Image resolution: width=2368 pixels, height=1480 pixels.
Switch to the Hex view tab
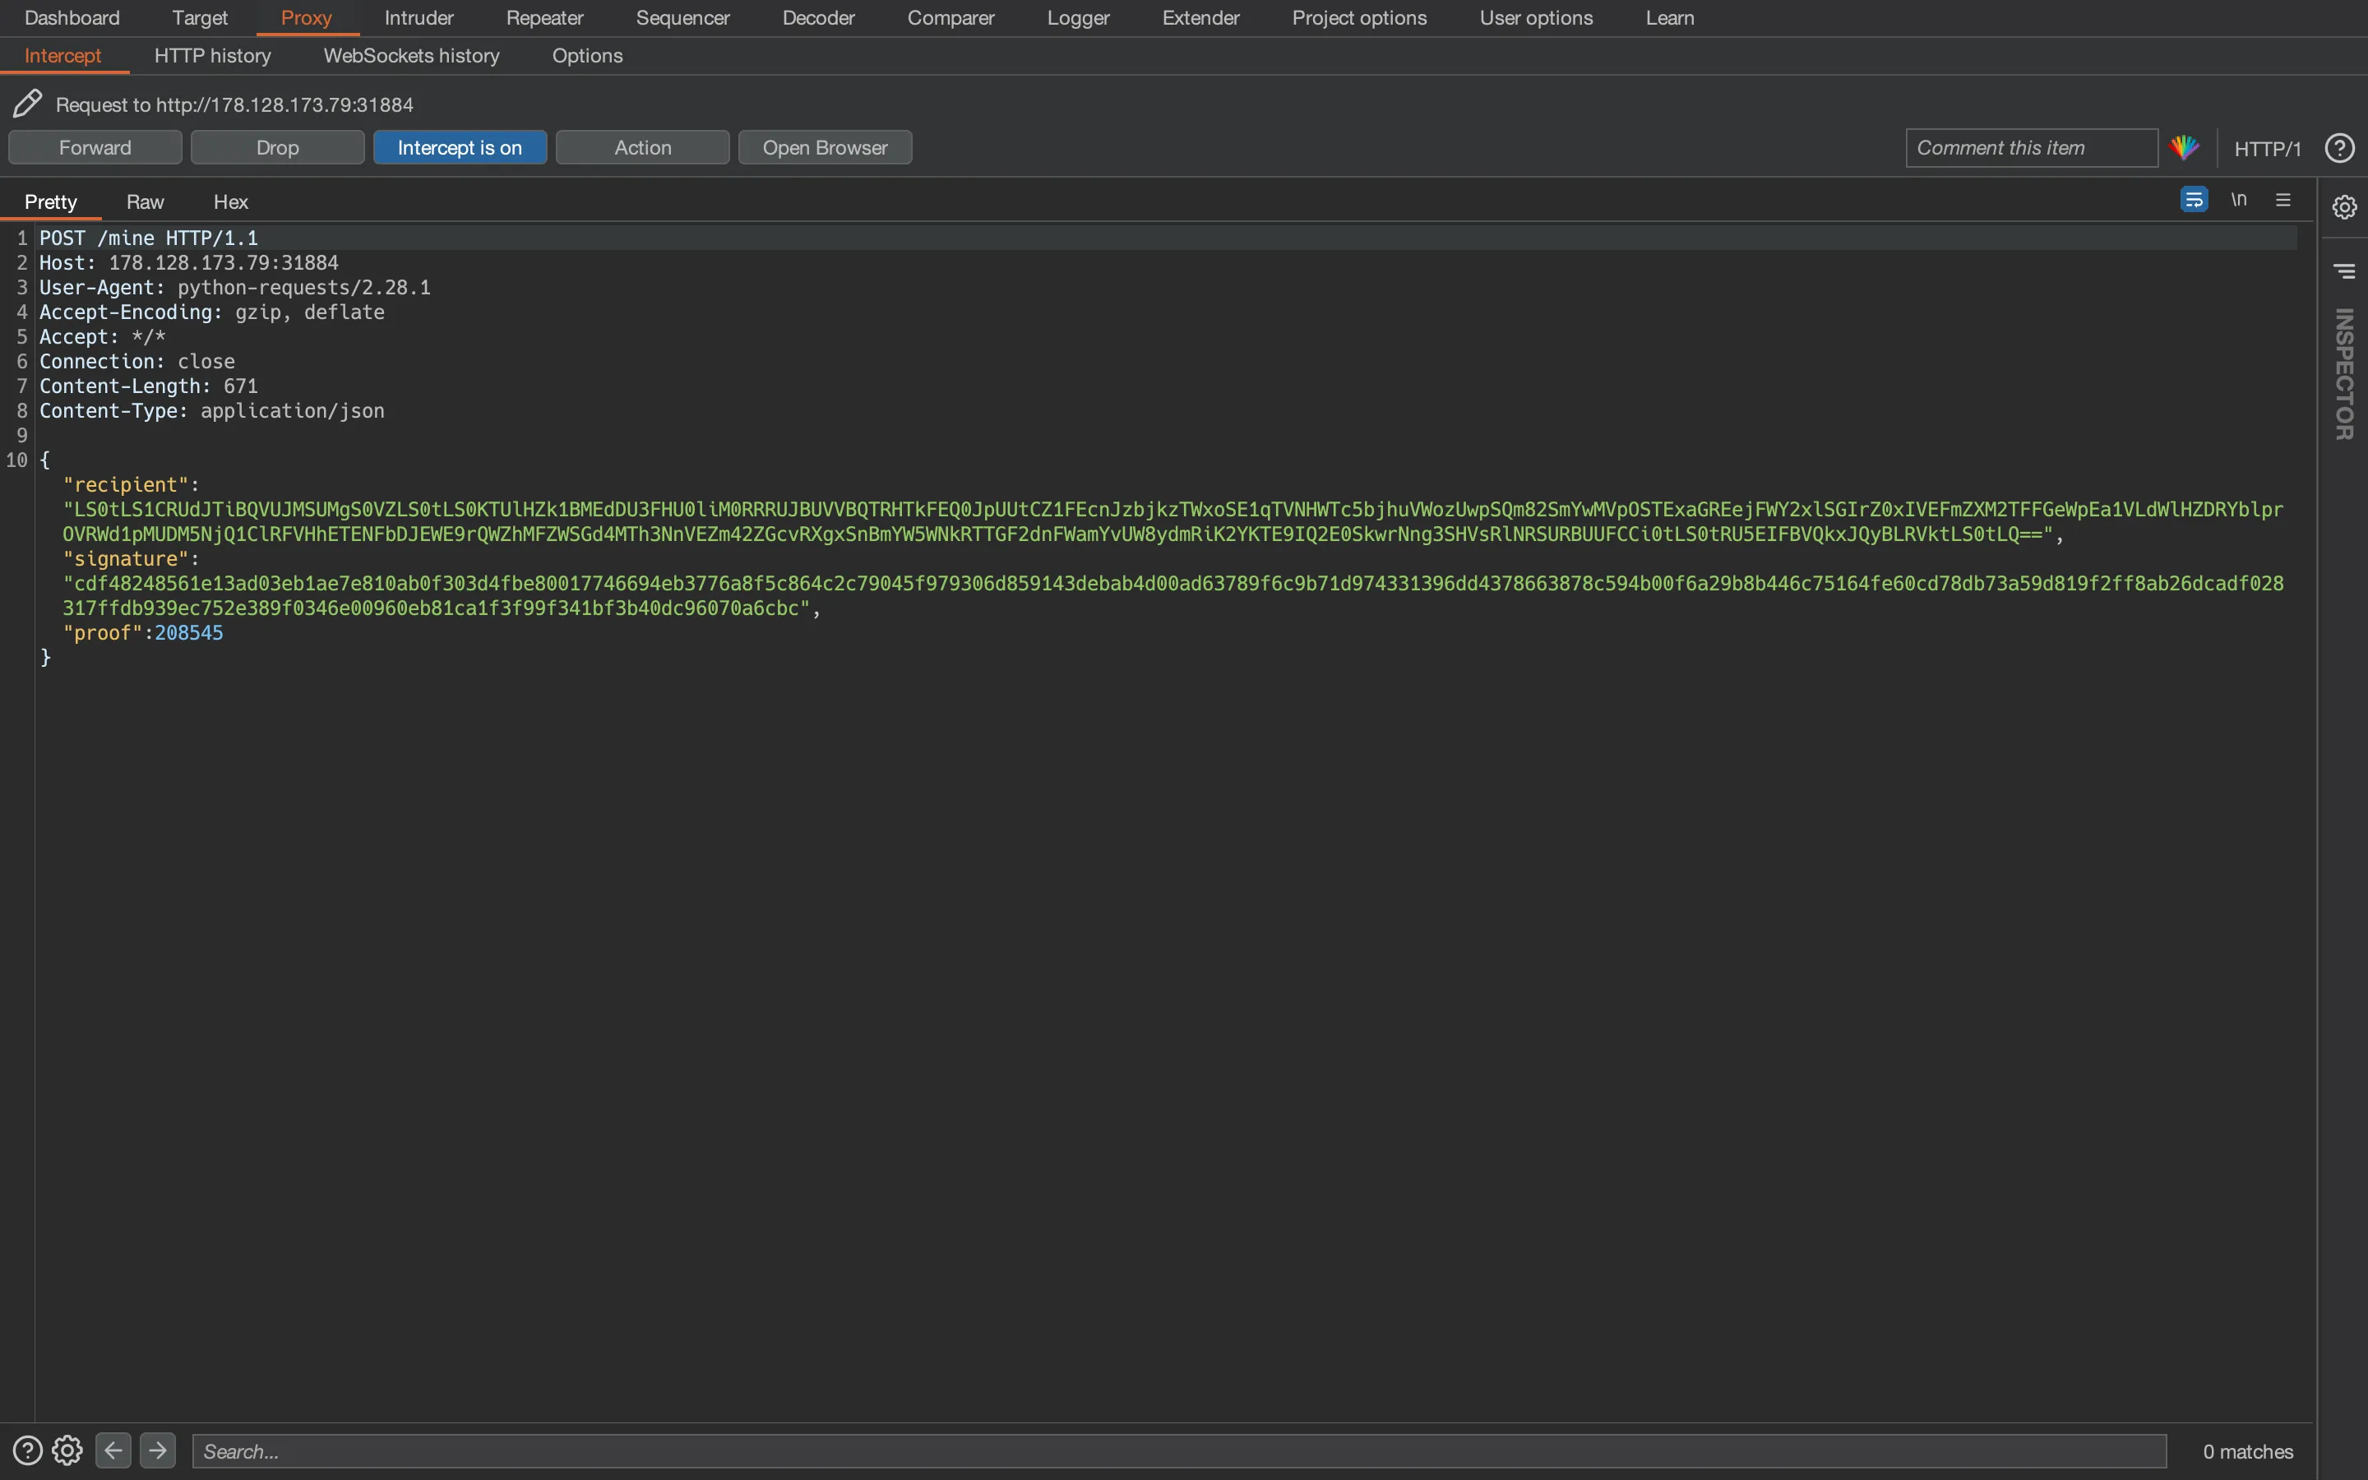[x=231, y=201]
